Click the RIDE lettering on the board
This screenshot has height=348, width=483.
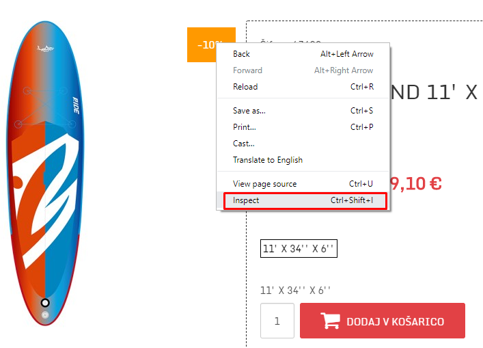coord(76,105)
